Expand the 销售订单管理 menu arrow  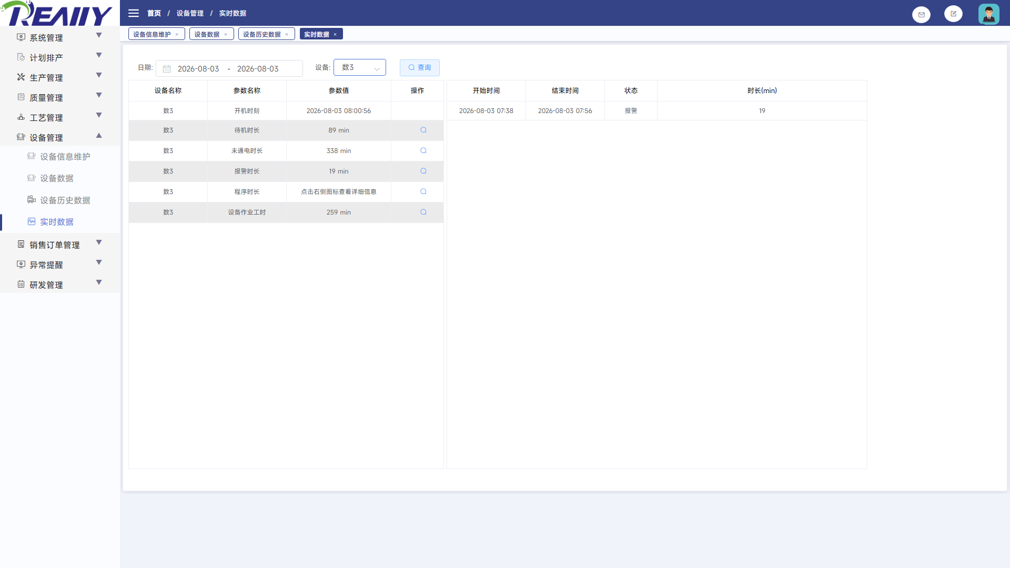pyautogui.click(x=99, y=242)
